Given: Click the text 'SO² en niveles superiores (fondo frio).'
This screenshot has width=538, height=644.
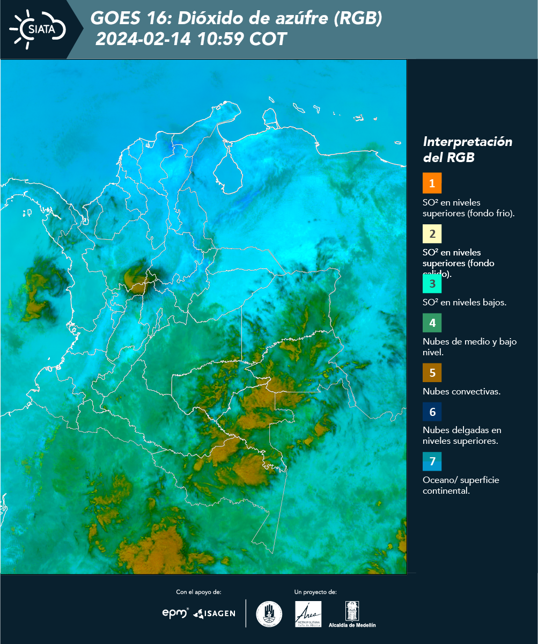Looking at the screenshot, I should [x=469, y=207].
